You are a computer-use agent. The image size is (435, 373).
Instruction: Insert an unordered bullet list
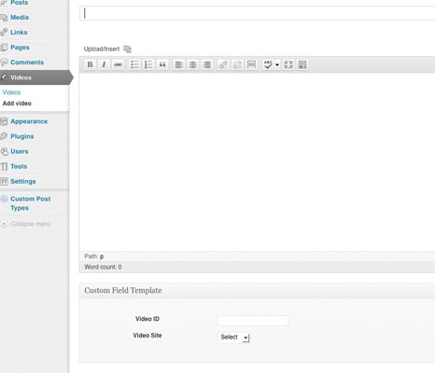134,64
